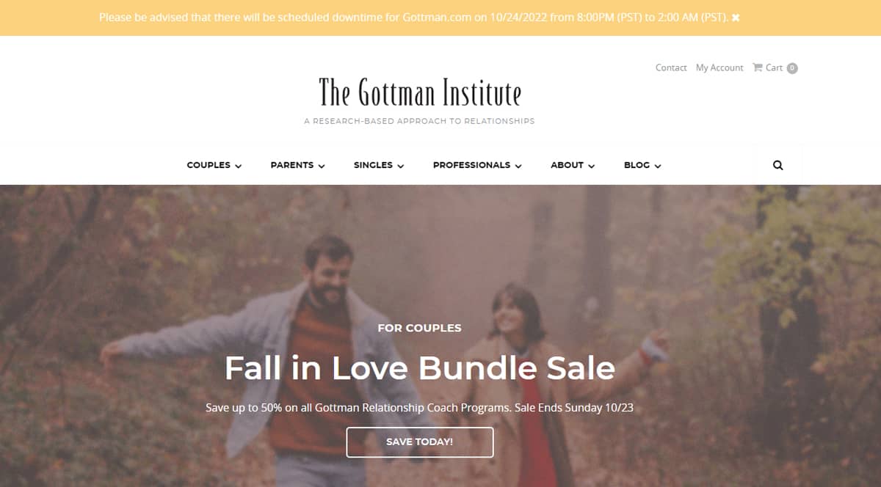
Task: Open the search magnifier icon
Action: [x=778, y=165]
